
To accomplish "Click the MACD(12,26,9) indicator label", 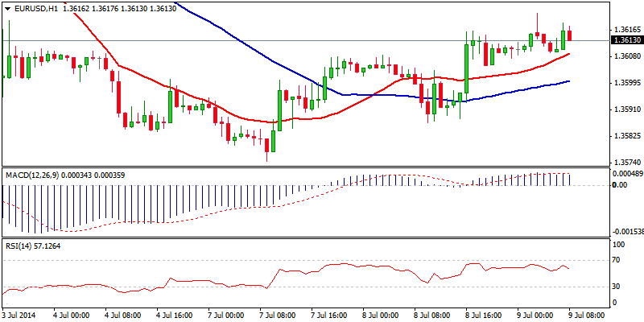I will 32,175.
